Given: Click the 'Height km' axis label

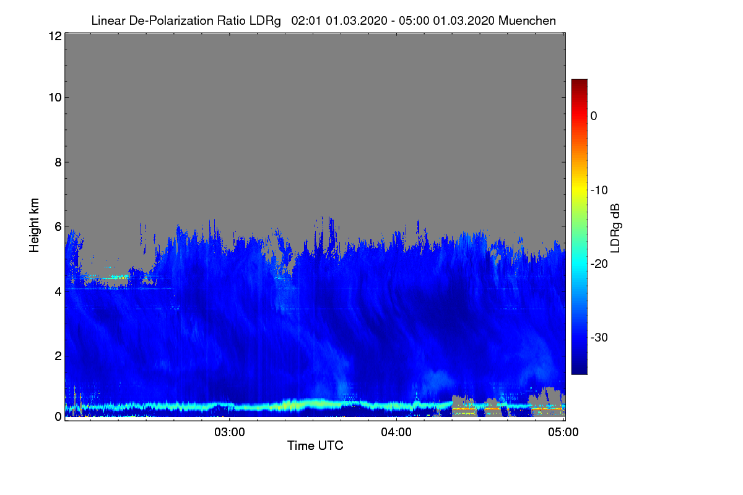Looking at the screenshot, I should pos(35,225).
